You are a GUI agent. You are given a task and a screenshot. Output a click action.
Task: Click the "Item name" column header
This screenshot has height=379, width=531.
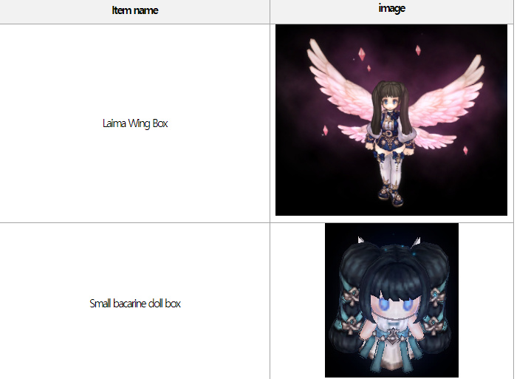click(135, 10)
